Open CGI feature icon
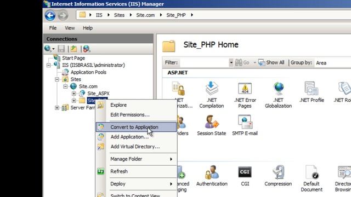Viewport: 351px width, 197px height. (245, 172)
